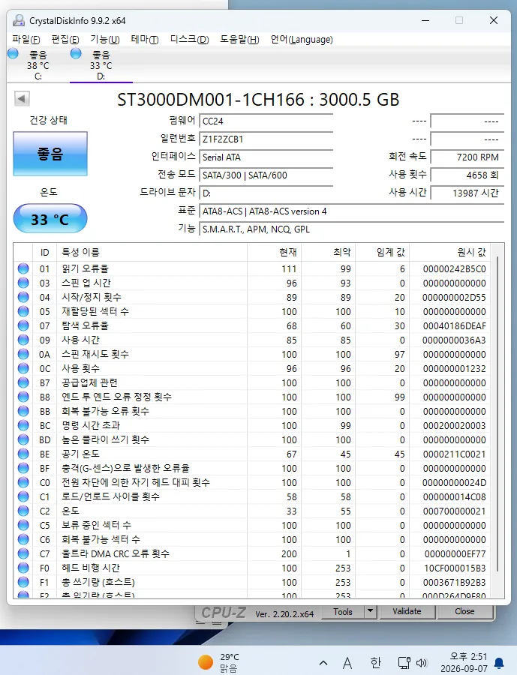Open the 기능(U) menu
This screenshot has height=675, width=517.
point(105,40)
